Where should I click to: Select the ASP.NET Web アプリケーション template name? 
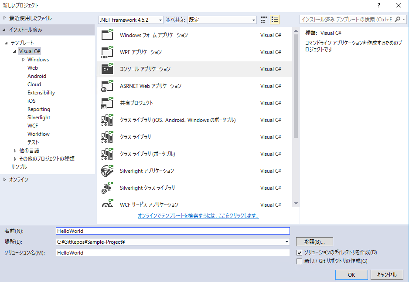point(150,86)
